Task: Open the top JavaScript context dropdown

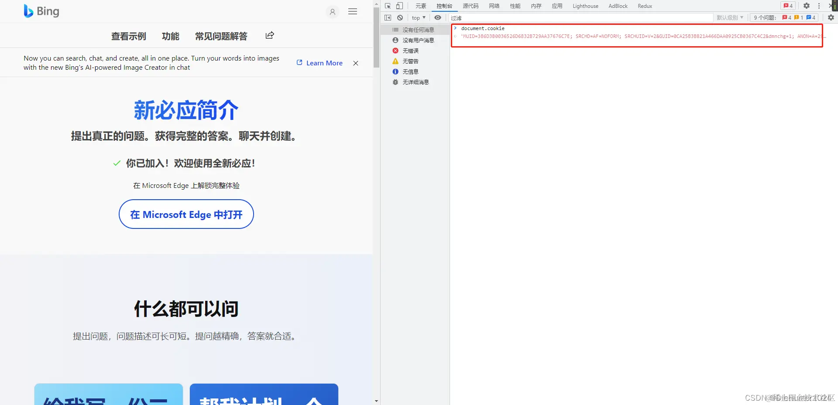Action: pyautogui.click(x=419, y=18)
